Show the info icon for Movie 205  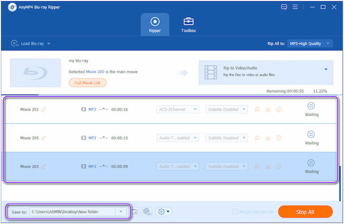[x=279, y=138]
